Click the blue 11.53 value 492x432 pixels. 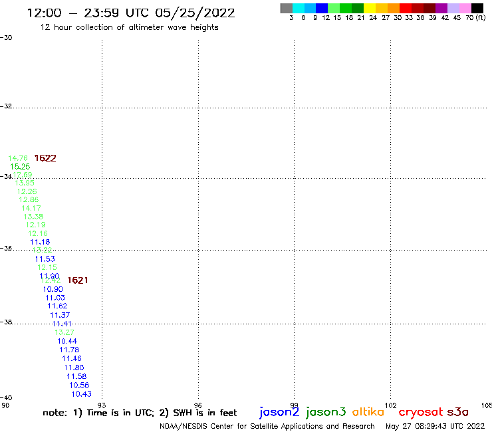(x=45, y=259)
